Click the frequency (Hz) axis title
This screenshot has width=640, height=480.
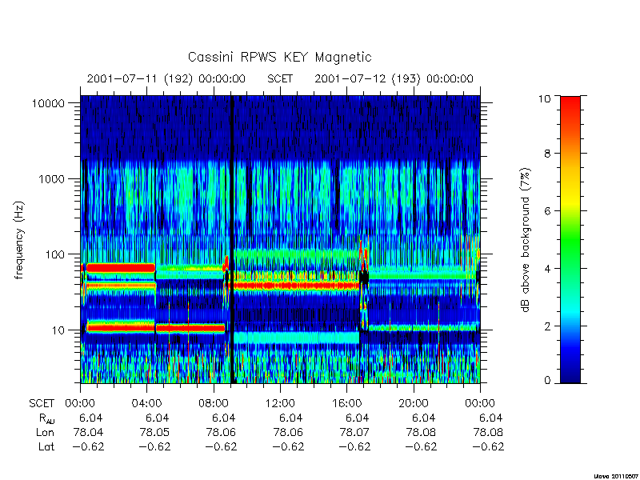[x=19, y=241]
